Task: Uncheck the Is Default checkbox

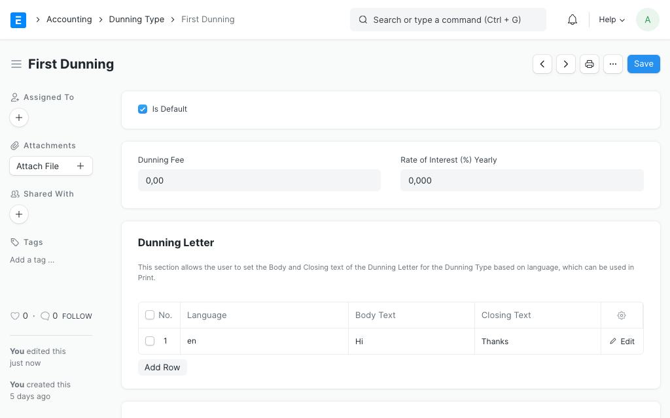Action: pyautogui.click(x=143, y=109)
